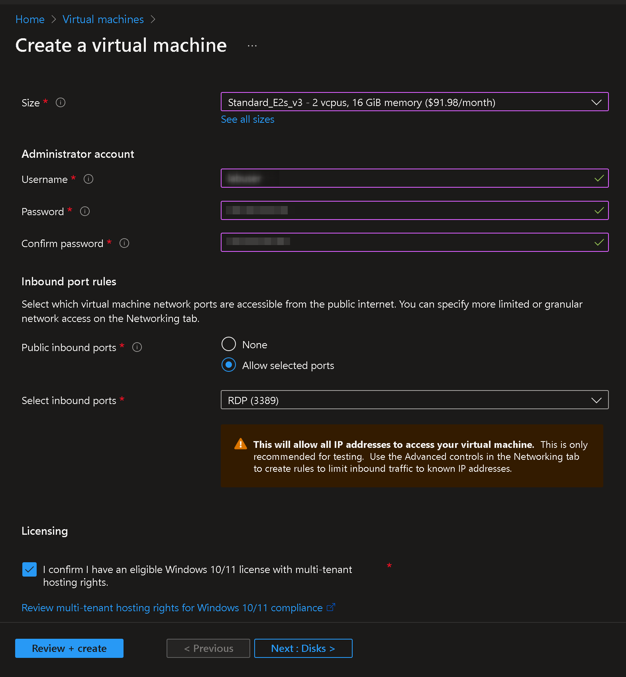Show Password info tooltip icon

click(x=85, y=211)
